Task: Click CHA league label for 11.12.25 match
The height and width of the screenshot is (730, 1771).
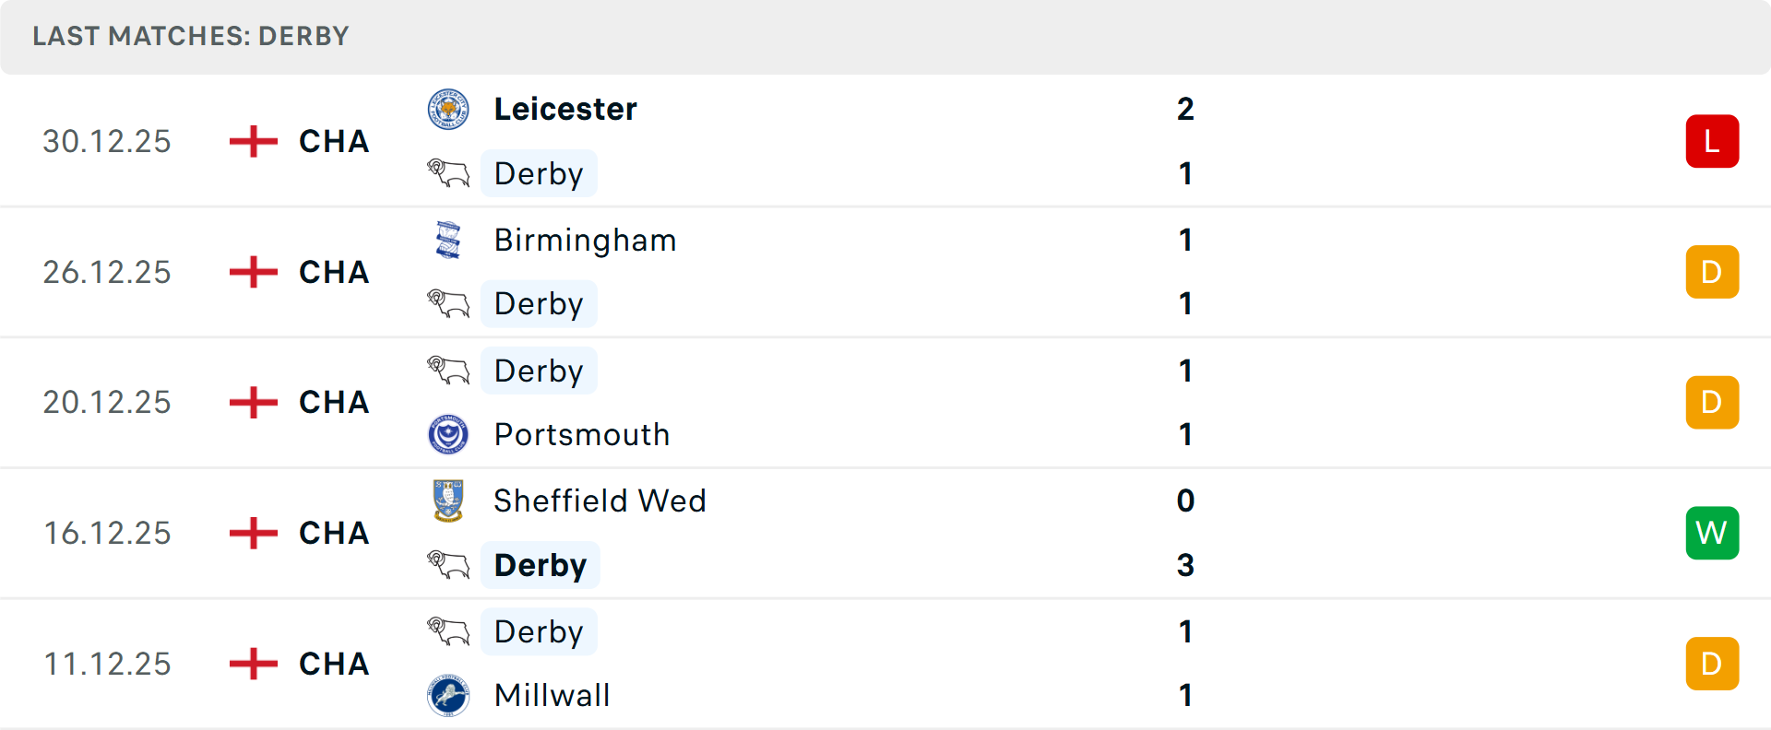Action: pos(334,664)
